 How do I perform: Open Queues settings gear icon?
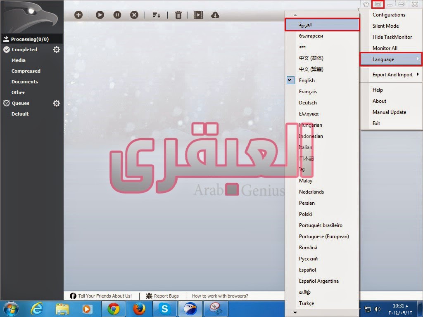pyautogui.click(x=56, y=103)
